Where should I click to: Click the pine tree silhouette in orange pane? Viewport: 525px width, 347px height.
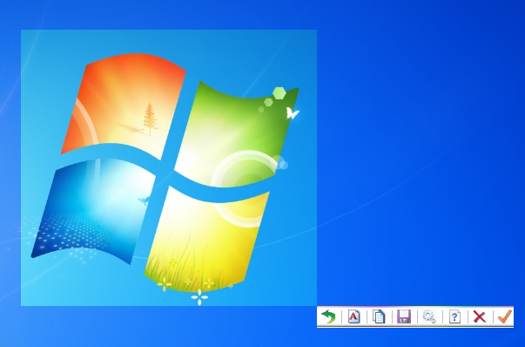(x=151, y=119)
